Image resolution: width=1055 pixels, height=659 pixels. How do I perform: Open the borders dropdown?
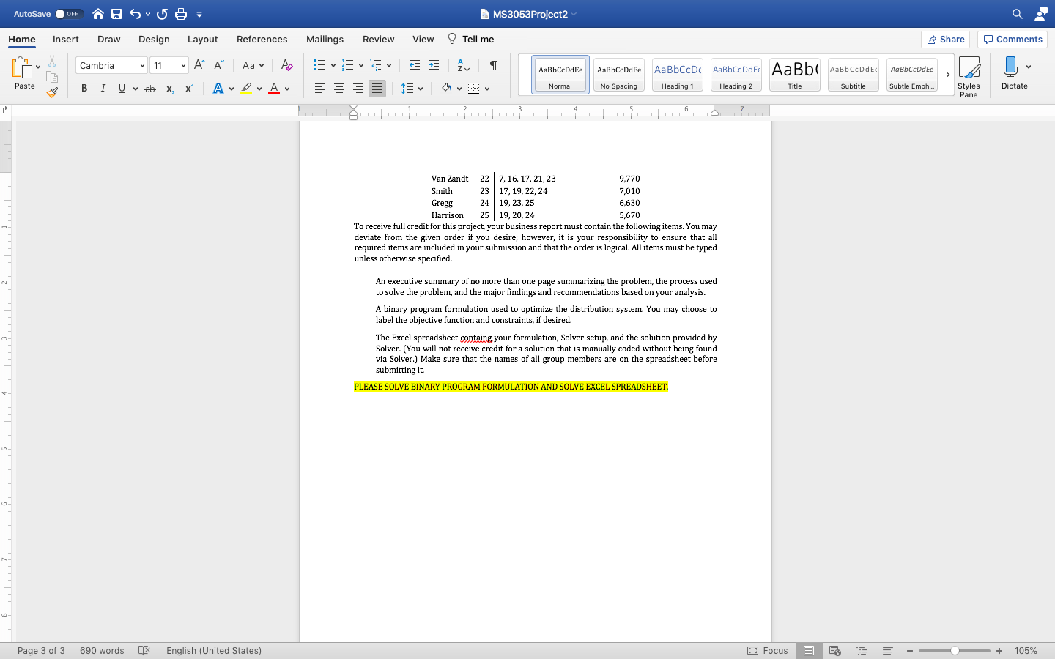[487, 89]
